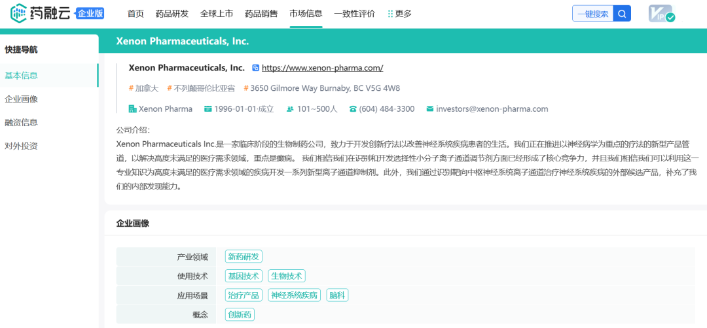Click the 101~500人 employee count text
The image size is (707, 328).
(x=317, y=109)
